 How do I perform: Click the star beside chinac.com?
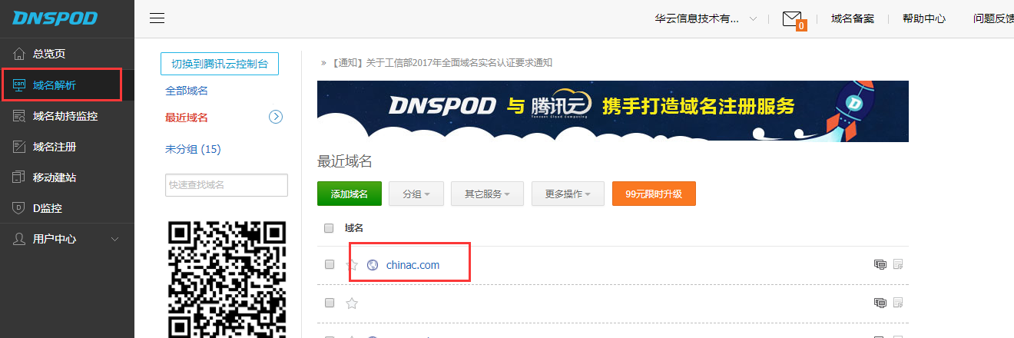pos(352,265)
